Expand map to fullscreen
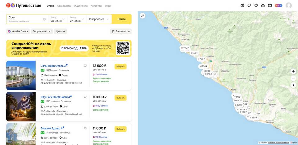Image resolution: width=298 pixels, height=145 pixels. click(142, 16)
